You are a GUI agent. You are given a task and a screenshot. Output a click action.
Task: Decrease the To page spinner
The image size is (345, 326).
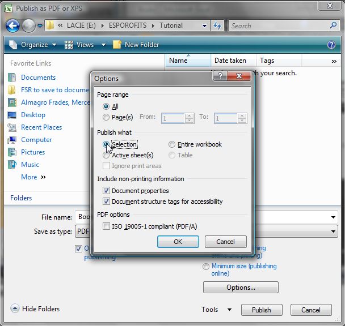pos(242,121)
